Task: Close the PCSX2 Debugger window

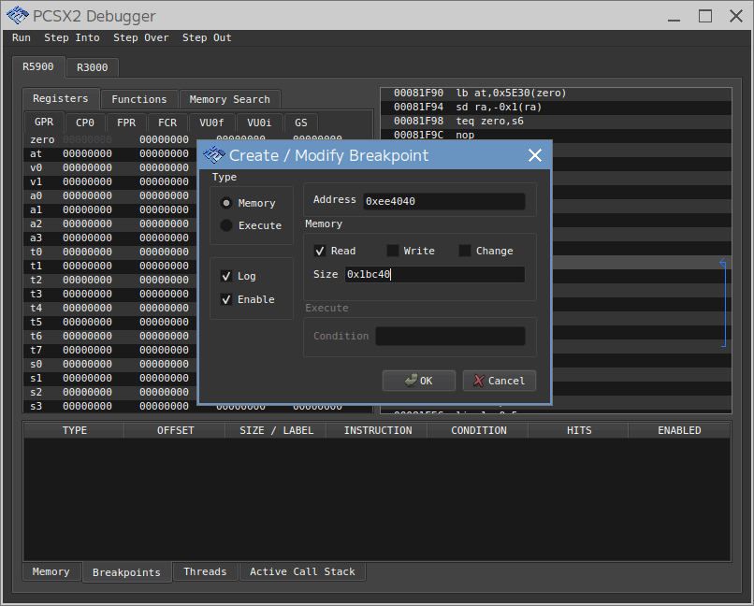Action: [x=735, y=16]
